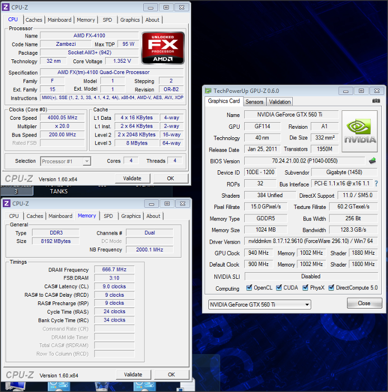Click the AMD FX processor logo
Image resolution: width=388 pixels, height=392 pixels.
(163, 48)
